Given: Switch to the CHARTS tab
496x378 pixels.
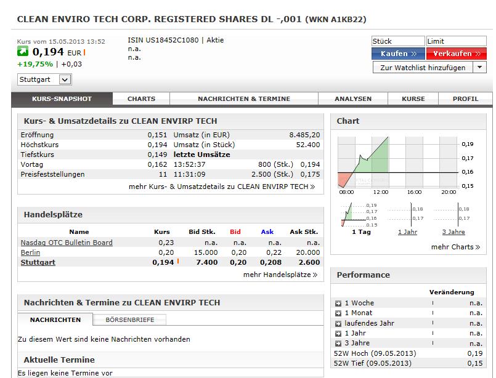Looking at the screenshot, I should coord(141,98).
